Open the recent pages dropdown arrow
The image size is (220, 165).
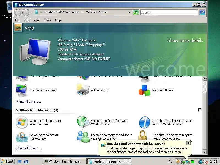tap(31, 13)
